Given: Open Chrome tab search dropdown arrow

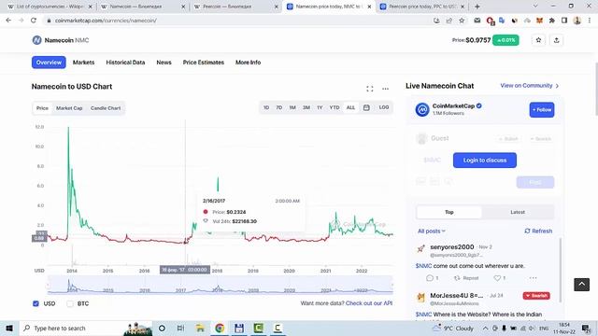Looking at the screenshot, I should [x=535, y=7].
